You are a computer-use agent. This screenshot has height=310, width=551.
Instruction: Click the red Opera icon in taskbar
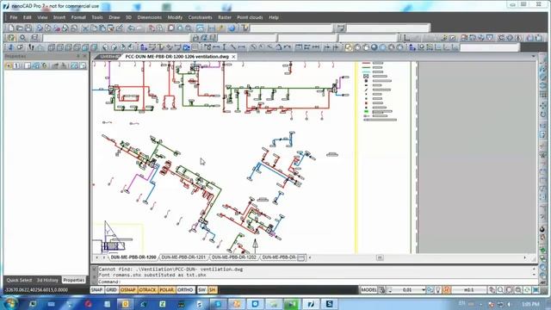click(88, 304)
